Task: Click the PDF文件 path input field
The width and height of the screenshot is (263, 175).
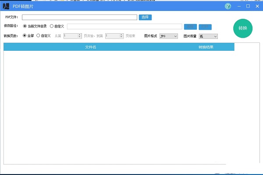Action: tap(79, 17)
